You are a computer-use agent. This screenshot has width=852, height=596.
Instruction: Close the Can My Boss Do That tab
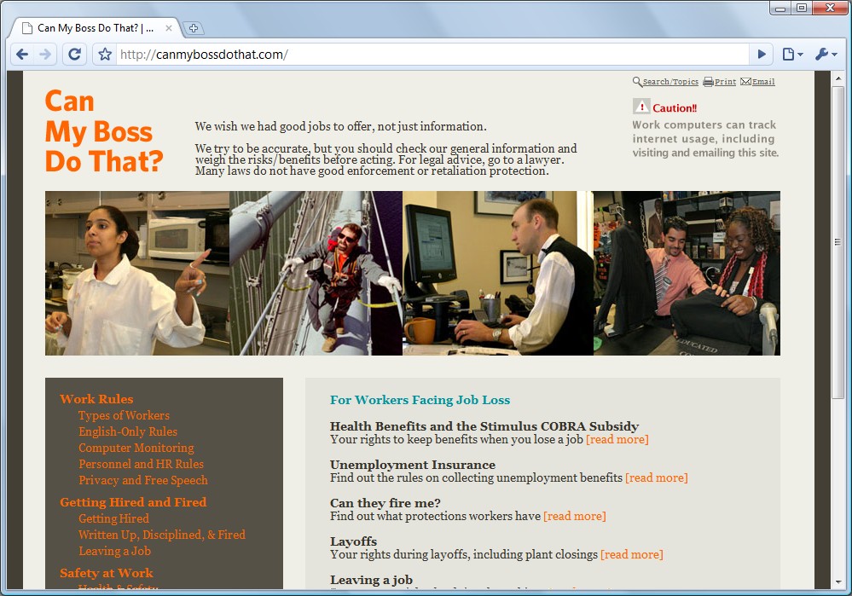[x=169, y=28]
